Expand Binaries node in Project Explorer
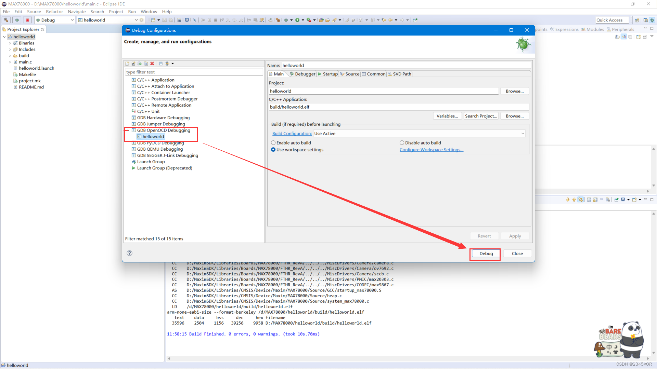 [x=10, y=43]
